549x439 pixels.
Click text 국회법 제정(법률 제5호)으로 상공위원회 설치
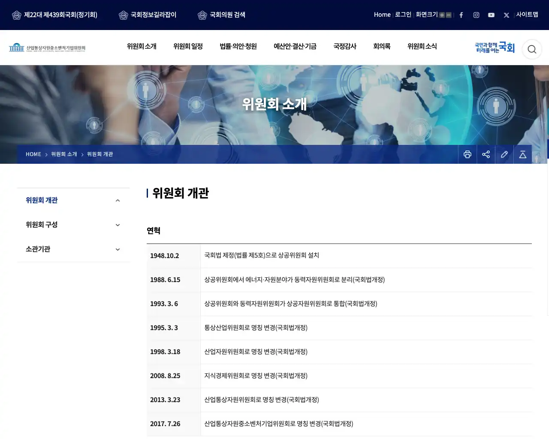coord(262,256)
